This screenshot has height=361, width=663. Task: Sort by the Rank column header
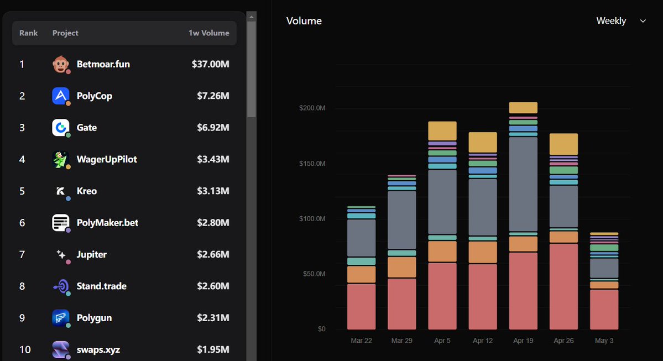tap(28, 33)
